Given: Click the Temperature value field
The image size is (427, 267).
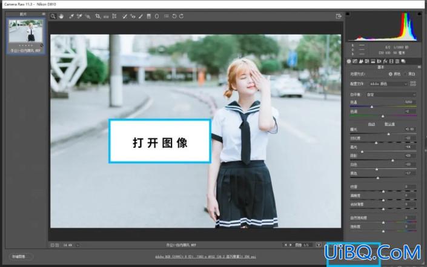Looking at the screenshot, I should (409, 102).
